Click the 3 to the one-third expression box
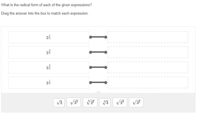Viewport: 198px width, 115px height. (x=49, y=82)
